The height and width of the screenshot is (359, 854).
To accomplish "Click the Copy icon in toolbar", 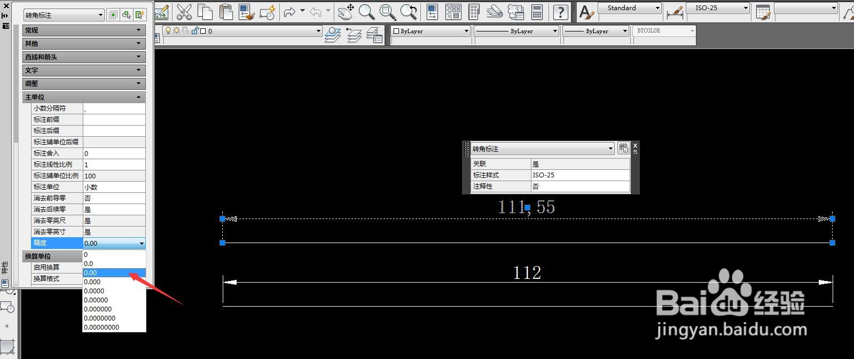I will pyautogui.click(x=205, y=12).
